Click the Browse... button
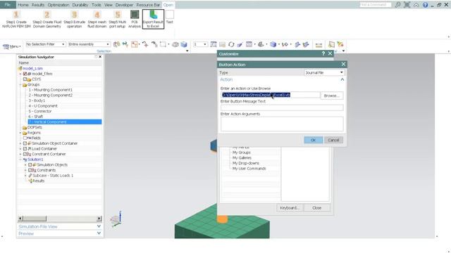Screen dimensions: 451x253 click(332, 96)
